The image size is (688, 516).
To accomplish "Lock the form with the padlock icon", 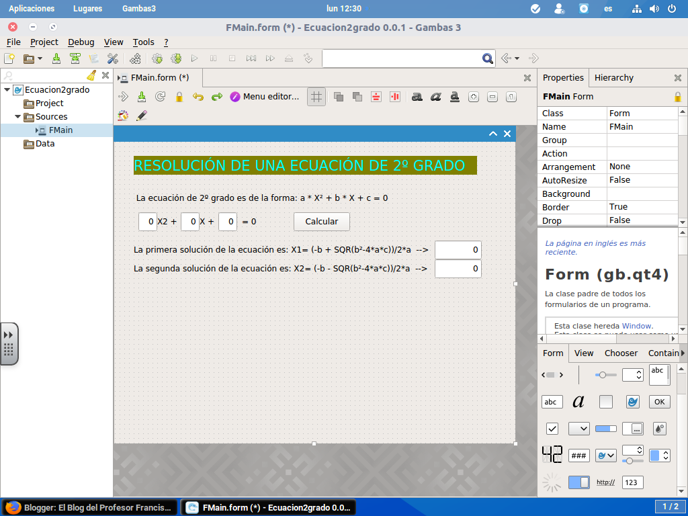I will (179, 96).
